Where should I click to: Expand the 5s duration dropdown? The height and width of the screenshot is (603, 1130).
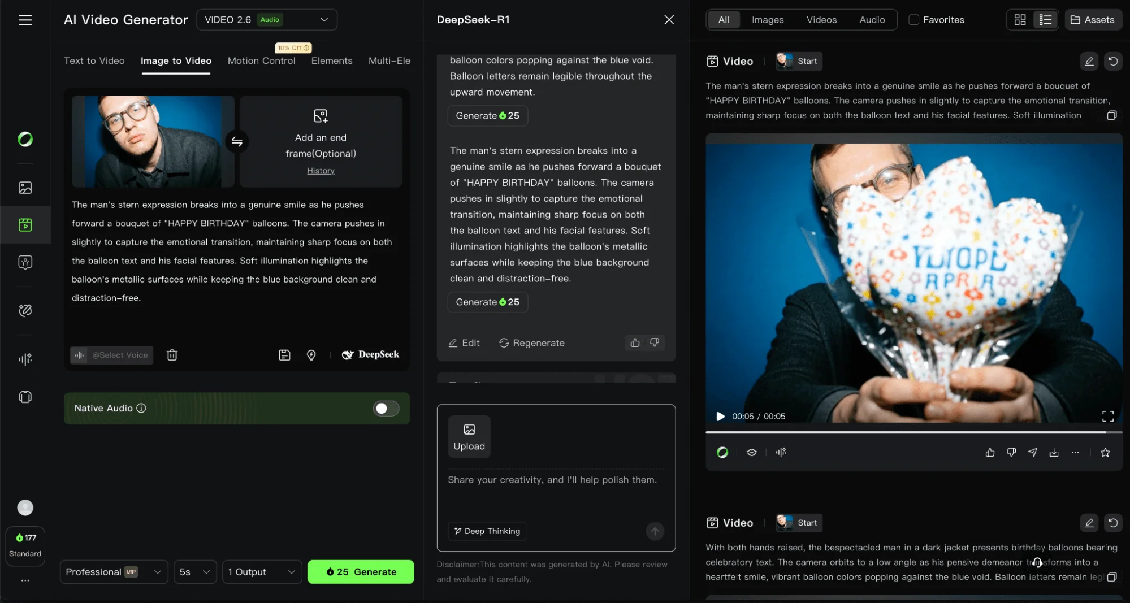click(194, 572)
